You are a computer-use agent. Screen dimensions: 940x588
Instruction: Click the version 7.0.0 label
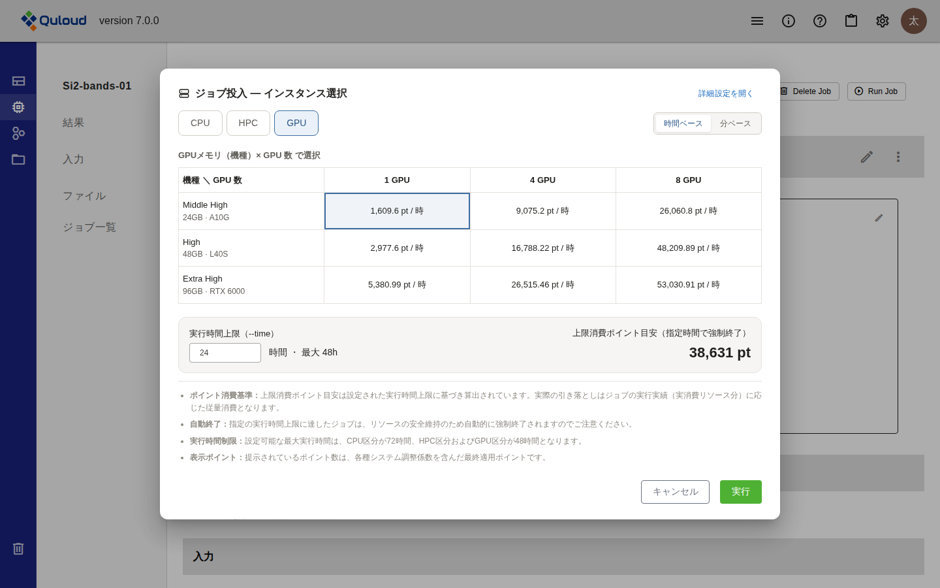[x=129, y=21]
